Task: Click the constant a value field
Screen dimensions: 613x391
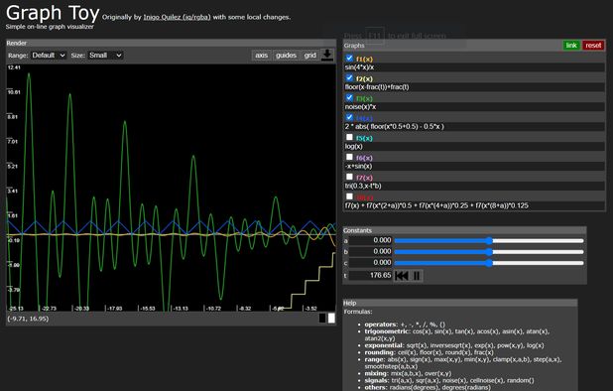Action: tap(371, 240)
